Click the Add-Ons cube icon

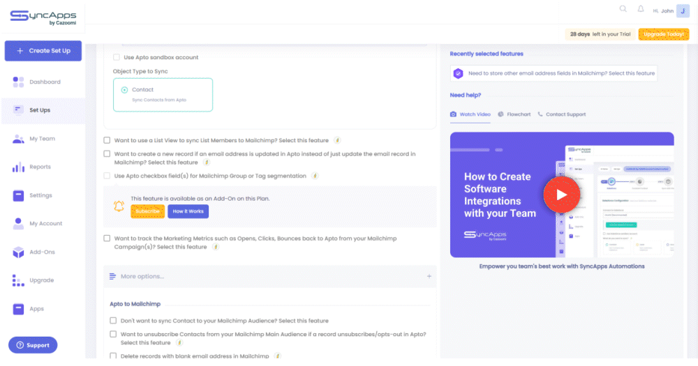pyautogui.click(x=18, y=252)
